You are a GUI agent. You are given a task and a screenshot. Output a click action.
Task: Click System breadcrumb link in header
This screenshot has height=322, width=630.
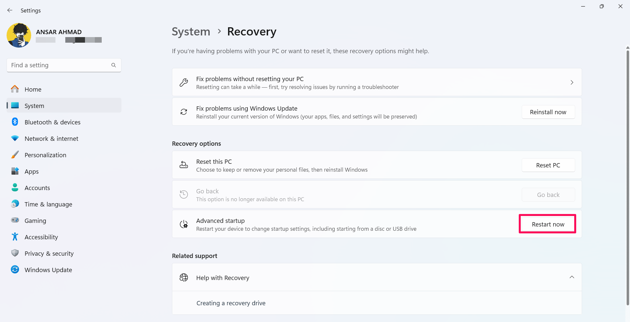(x=191, y=32)
